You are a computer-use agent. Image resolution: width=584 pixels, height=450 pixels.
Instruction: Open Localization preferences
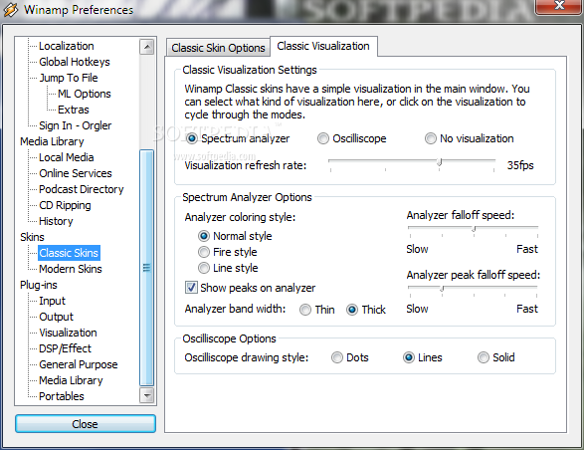point(67,46)
